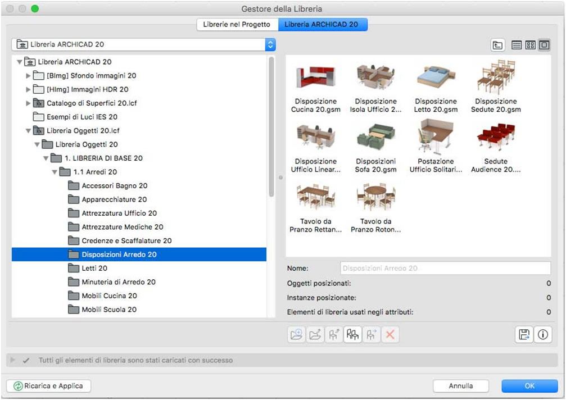The width and height of the screenshot is (566, 400).
Task: Click the duplicate objects chairs icon
Action: coord(352,335)
